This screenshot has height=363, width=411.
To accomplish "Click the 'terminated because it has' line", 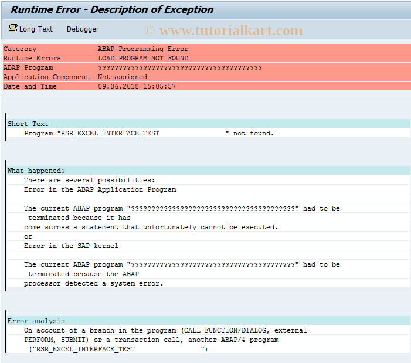I will 79,218.
